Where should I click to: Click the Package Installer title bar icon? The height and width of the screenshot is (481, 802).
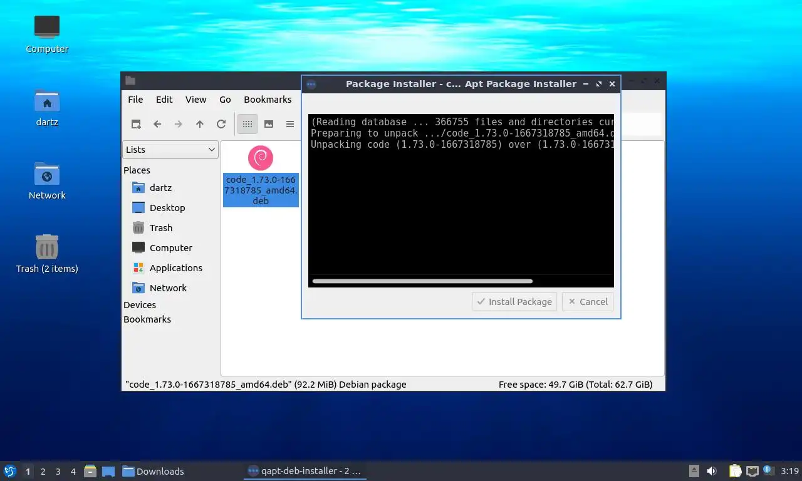pyautogui.click(x=311, y=84)
